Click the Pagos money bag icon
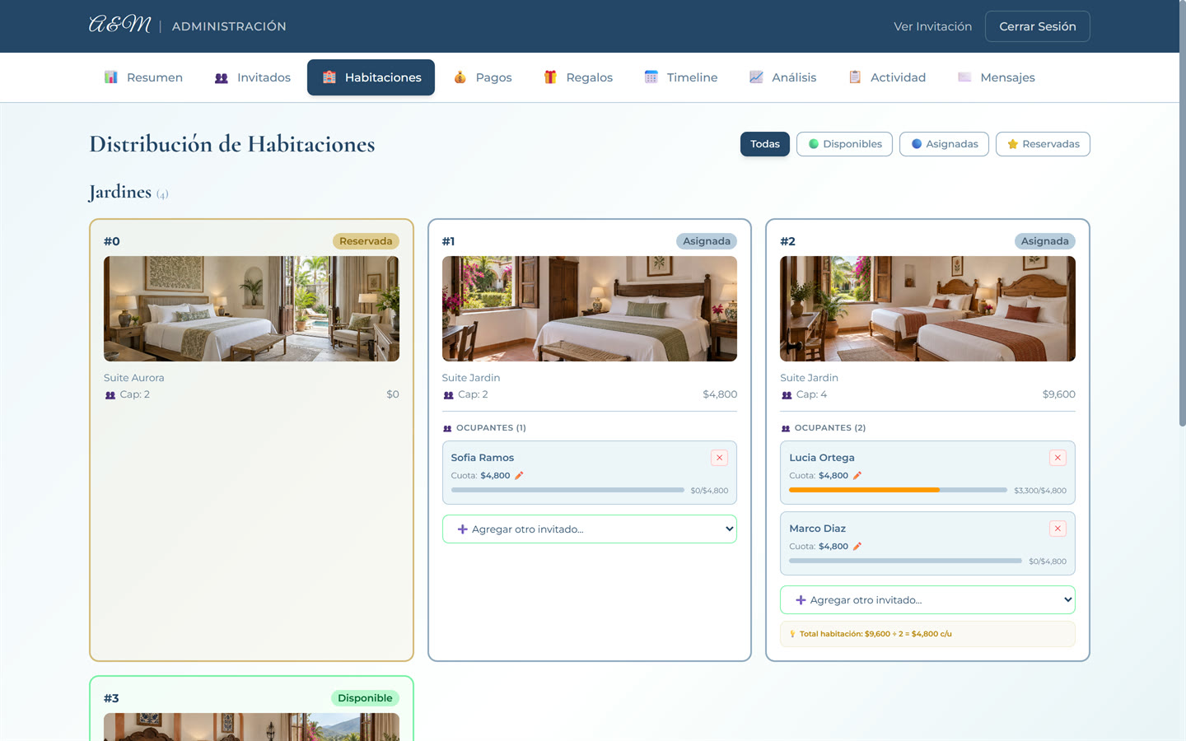The image size is (1186, 741). click(460, 77)
